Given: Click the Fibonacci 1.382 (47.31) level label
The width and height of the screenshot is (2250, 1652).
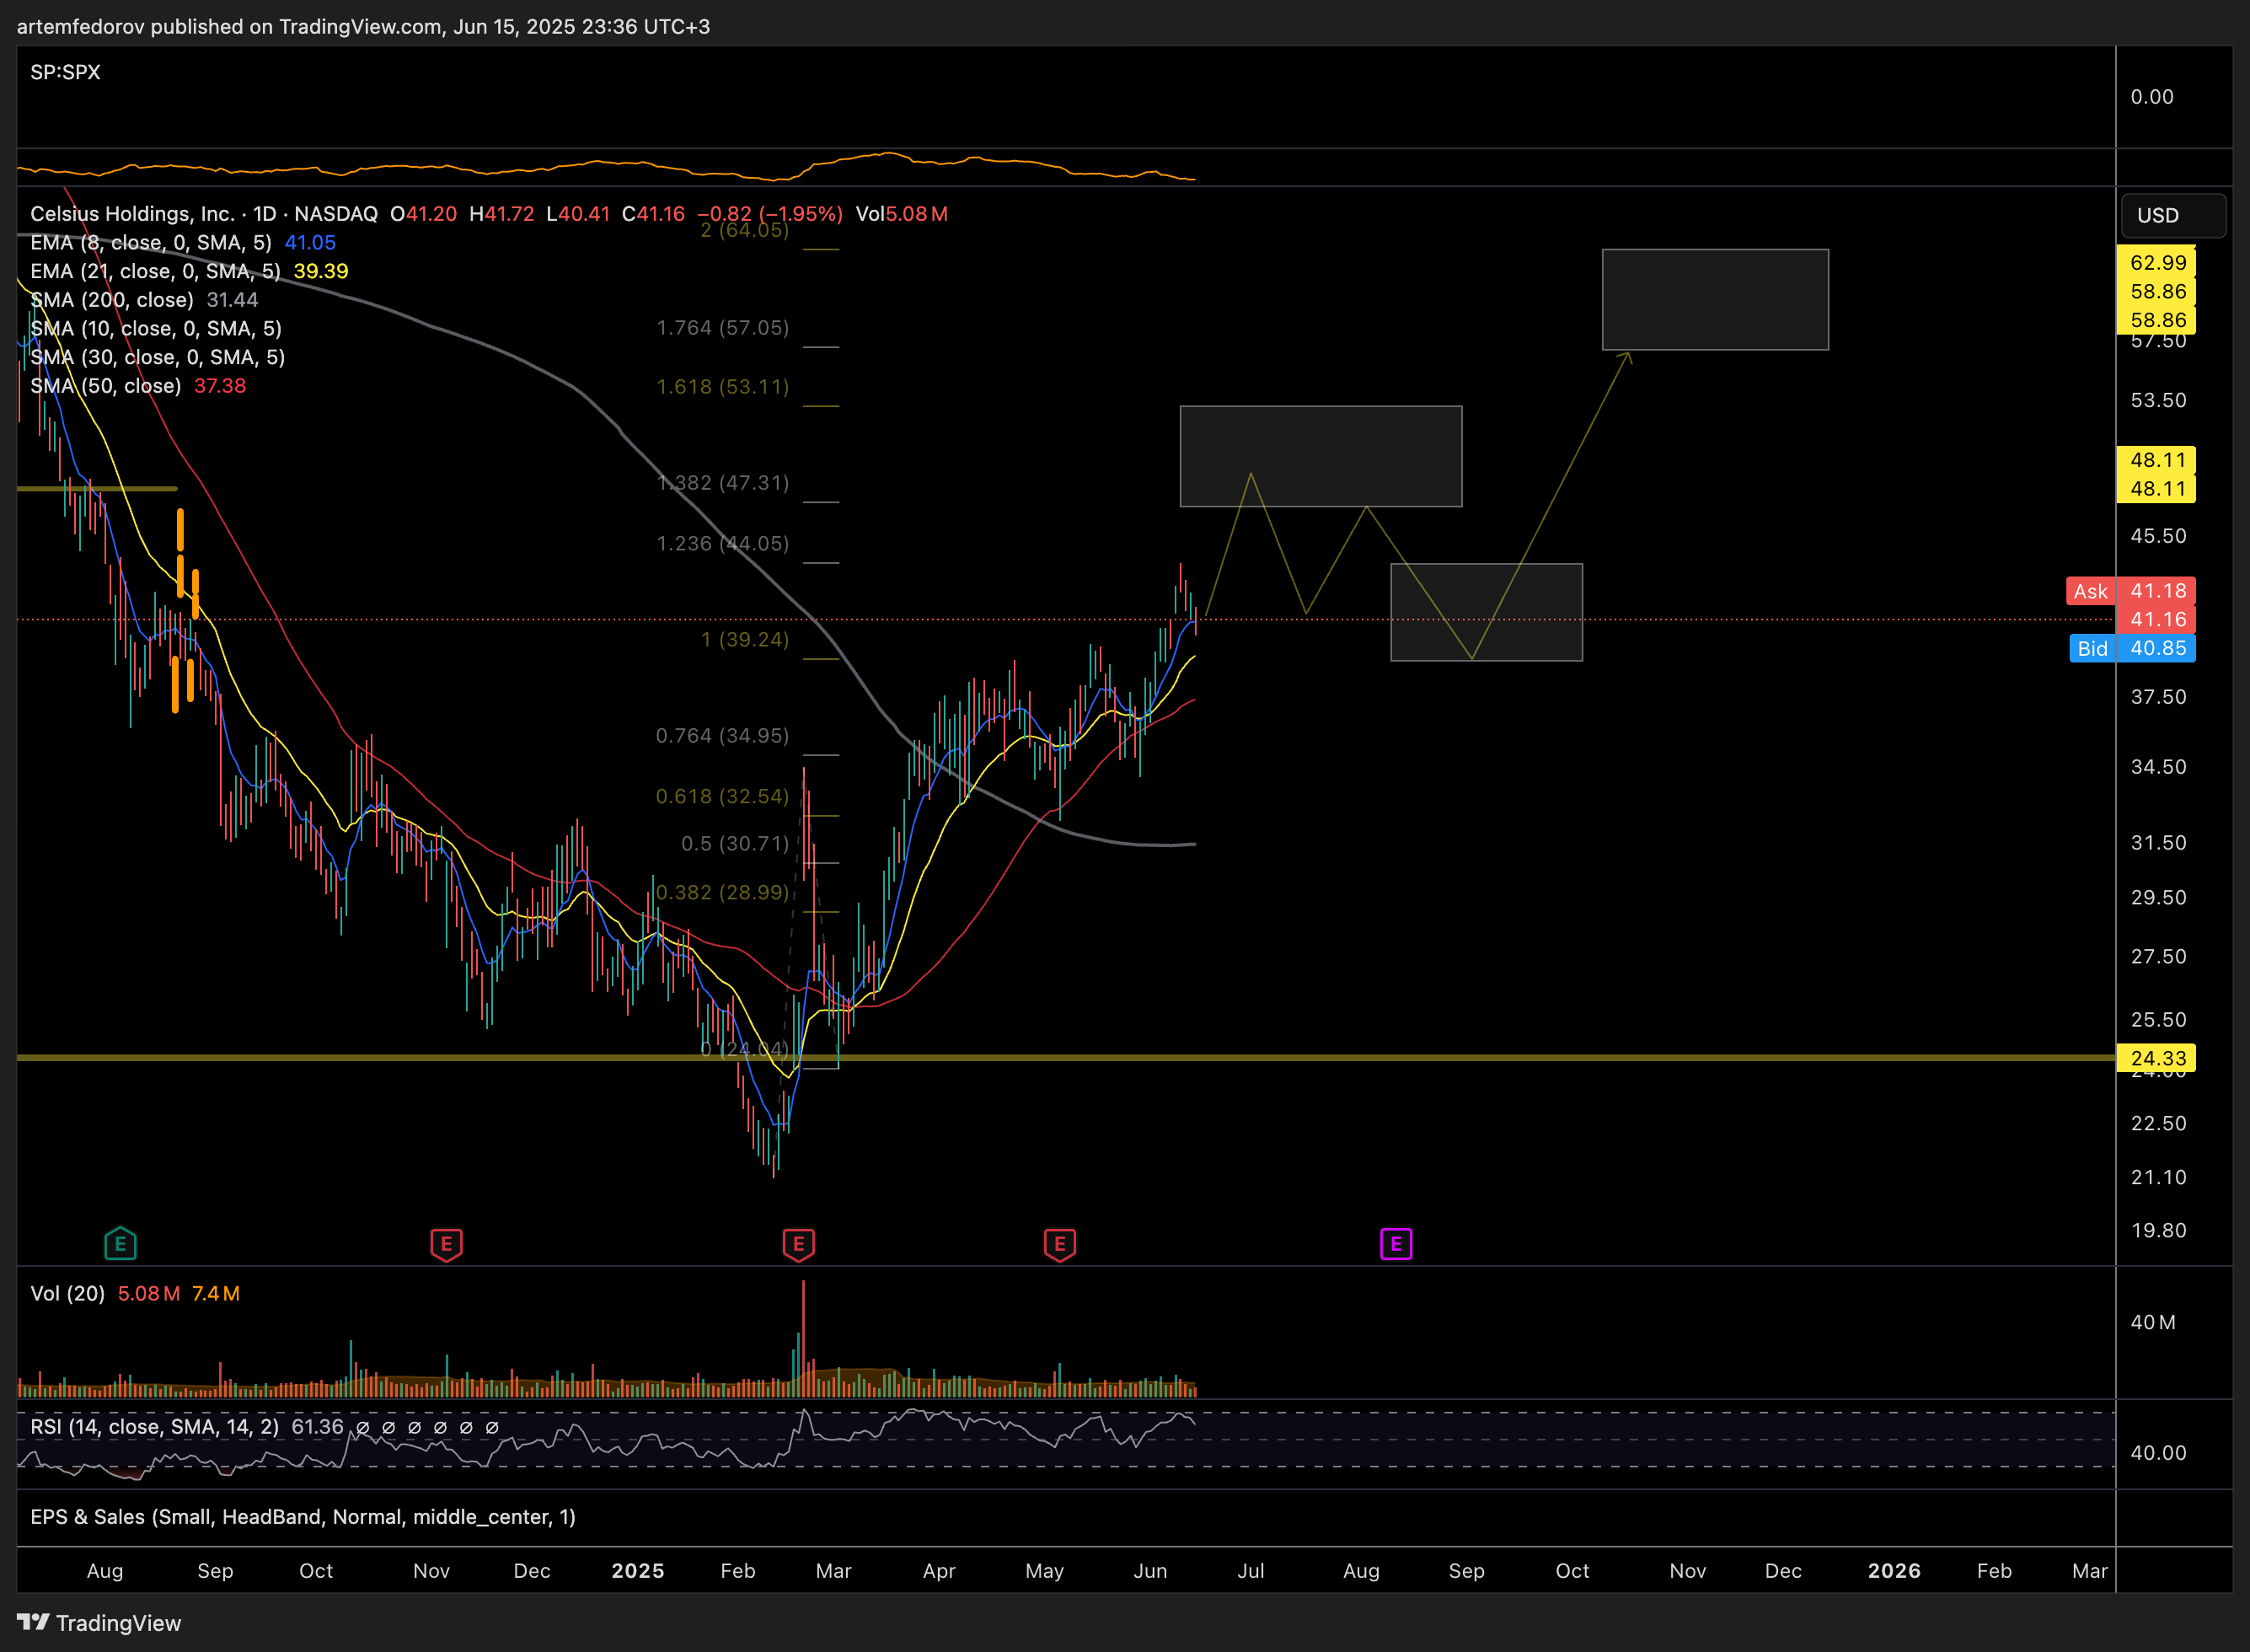Looking at the screenshot, I should coord(723,482).
